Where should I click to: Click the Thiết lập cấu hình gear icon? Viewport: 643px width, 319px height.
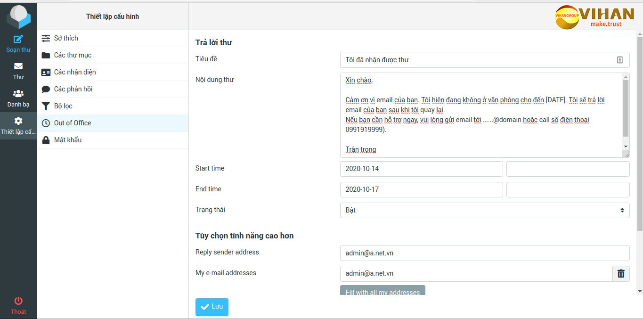18,121
